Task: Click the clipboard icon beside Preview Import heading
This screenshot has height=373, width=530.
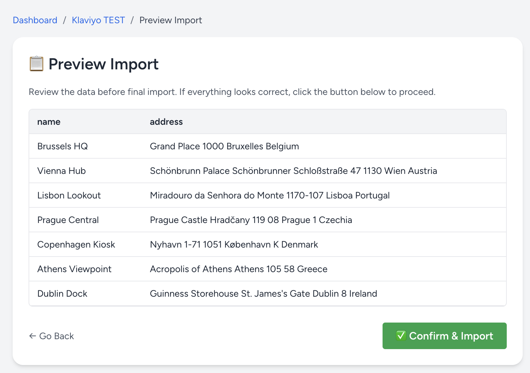Action: 37,64
